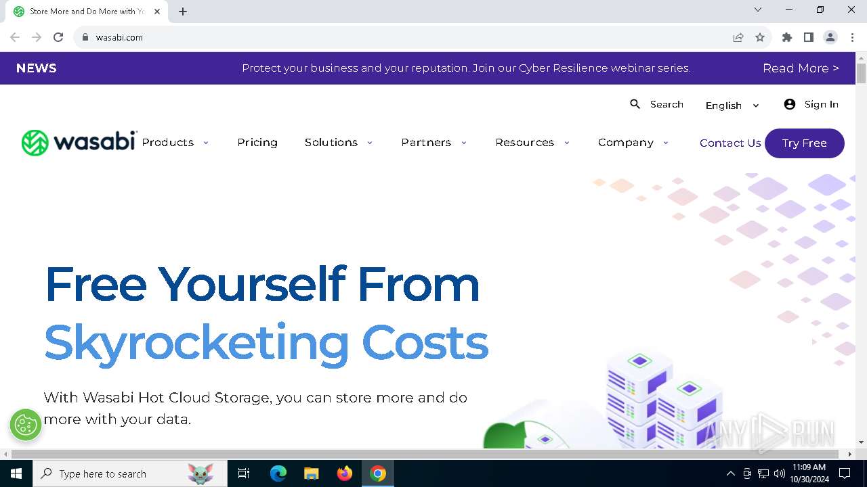Screen dimensions: 867x487
Task: Open tab search chevron in title bar
Action: (758, 9)
